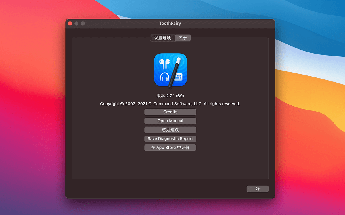
Task: Click the version text 版本 2.7.1 (69)
Action: pyautogui.click(x=170, y=96)
